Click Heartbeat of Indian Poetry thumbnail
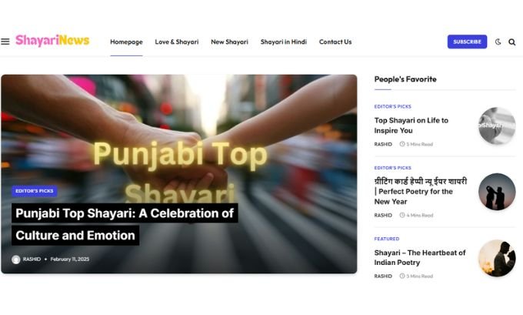523x315 pixels. [x=497, y=258]
